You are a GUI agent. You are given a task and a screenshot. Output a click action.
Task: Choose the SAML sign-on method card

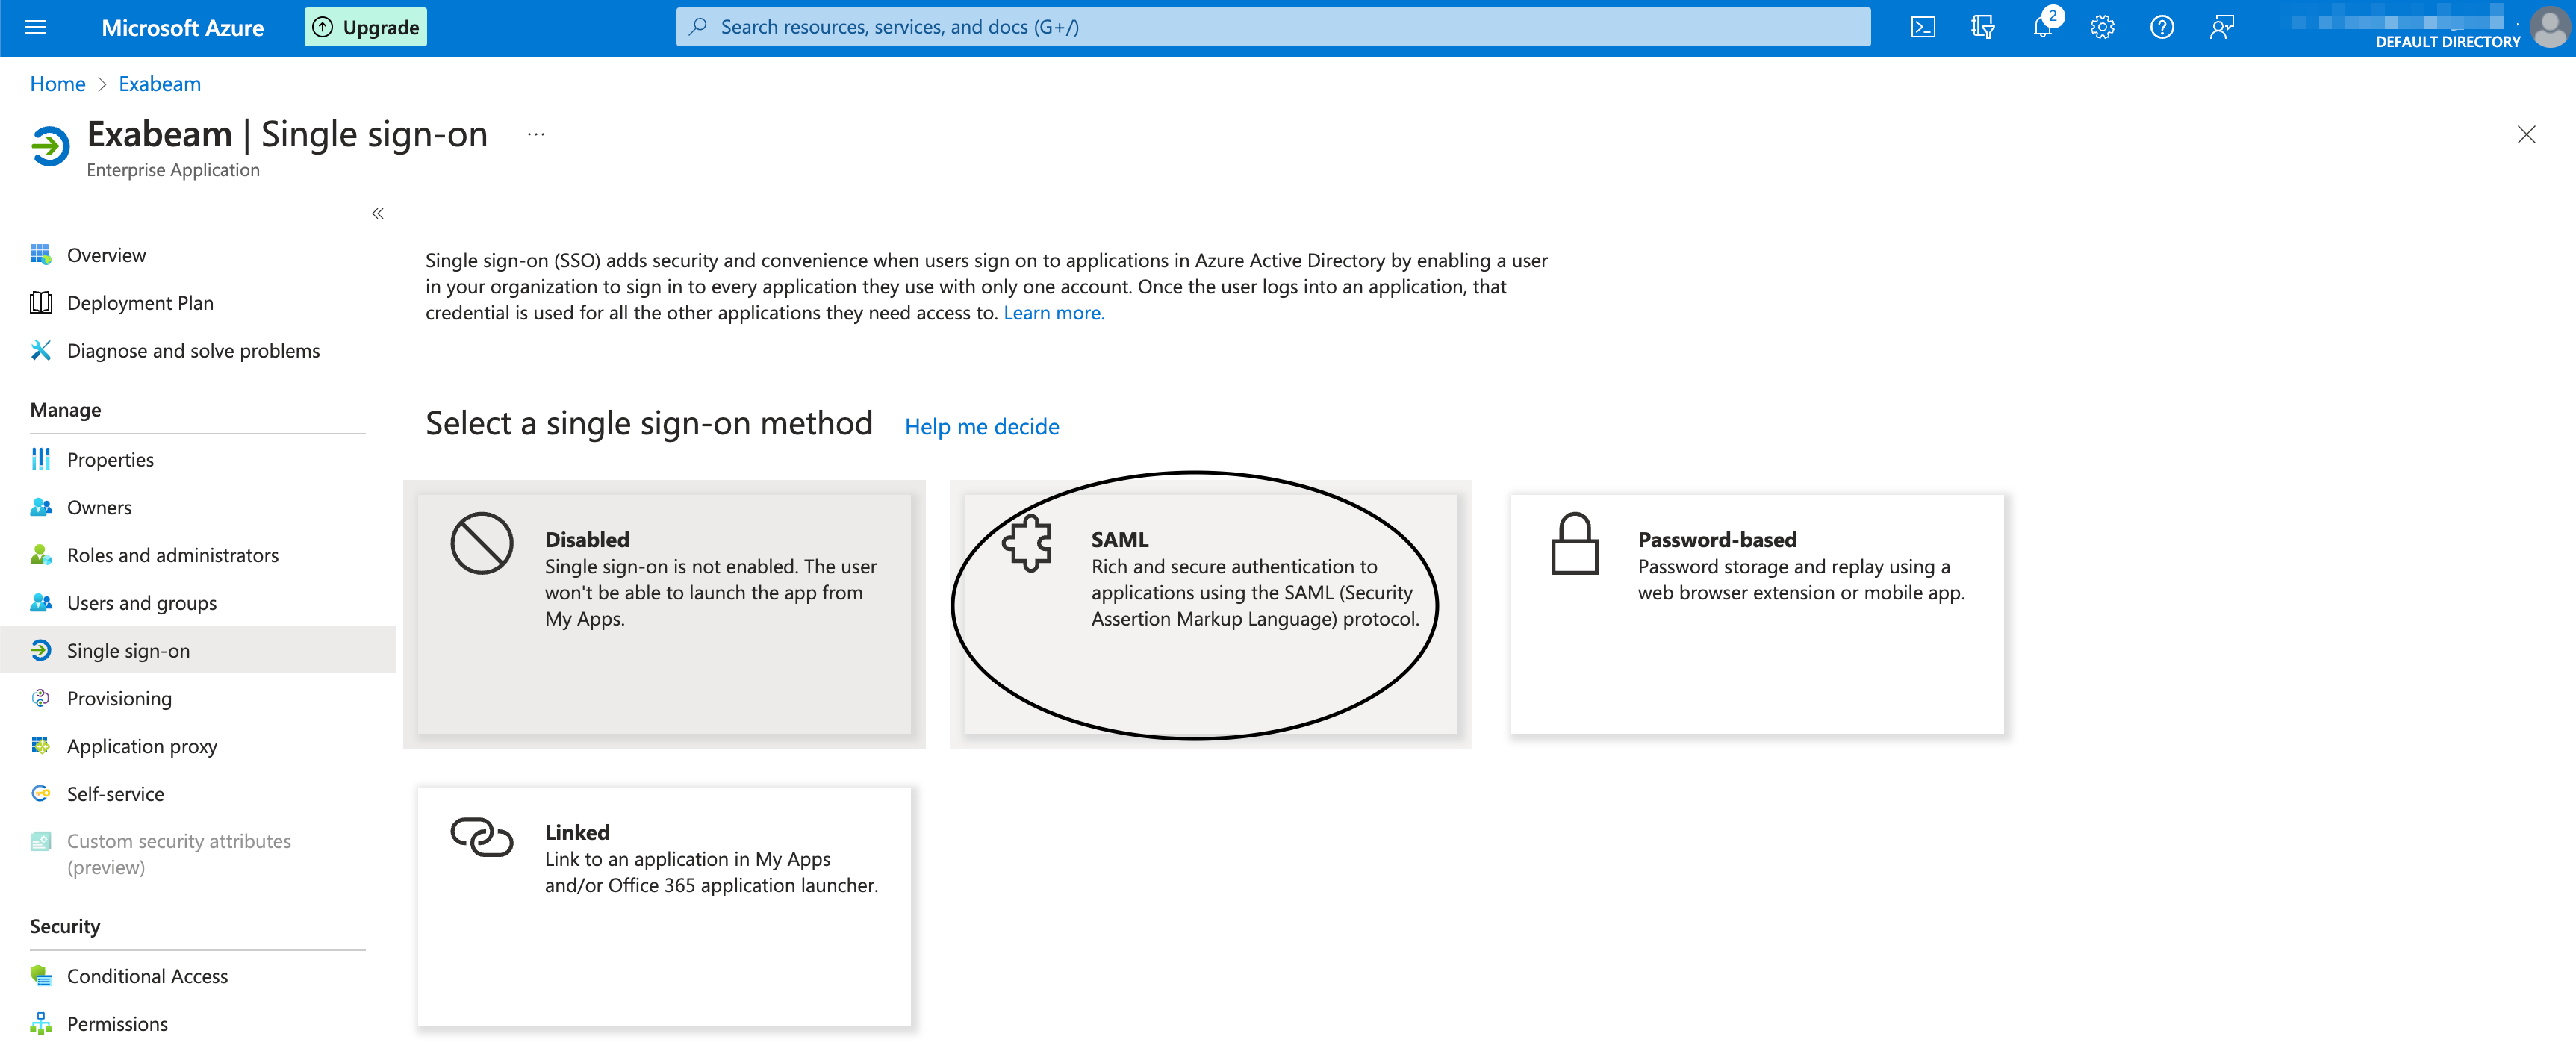(x=1210, y=614)
